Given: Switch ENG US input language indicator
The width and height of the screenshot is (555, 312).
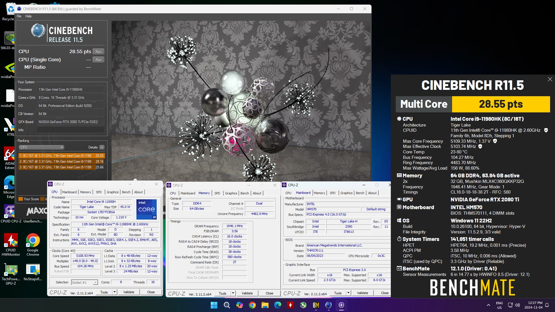Looking at the screenshot, I should pyautogui.click(x=499, y=305).
